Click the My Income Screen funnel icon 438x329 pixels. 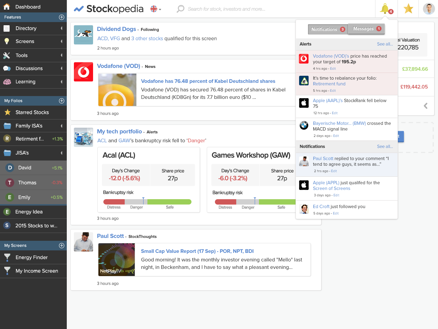7,271
